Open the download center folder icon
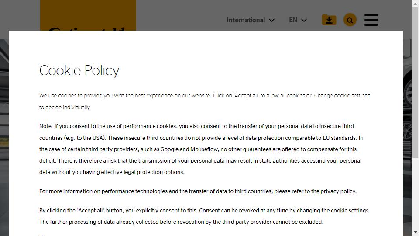Screen dimensions: 419x236 [x=329, y=20]
